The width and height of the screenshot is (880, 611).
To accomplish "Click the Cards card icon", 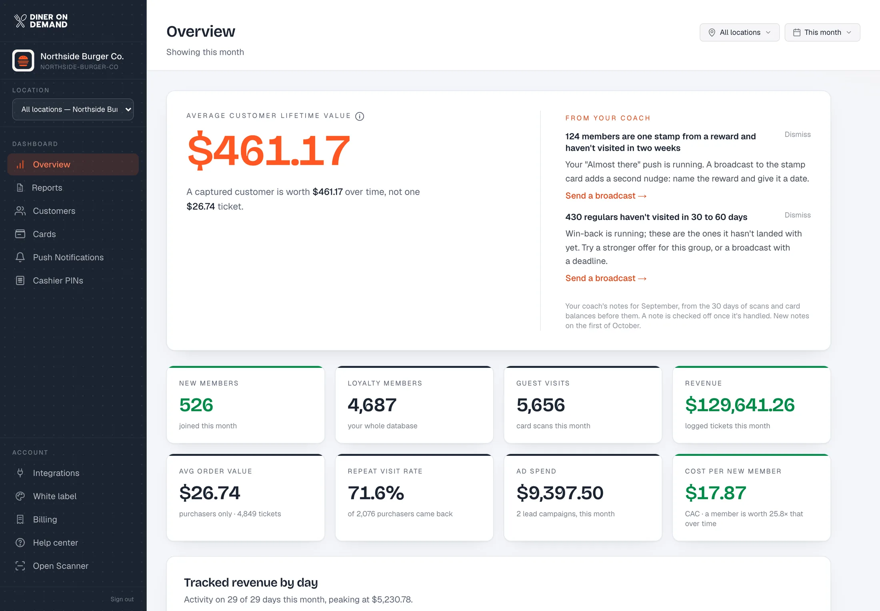I will (20, 234).
